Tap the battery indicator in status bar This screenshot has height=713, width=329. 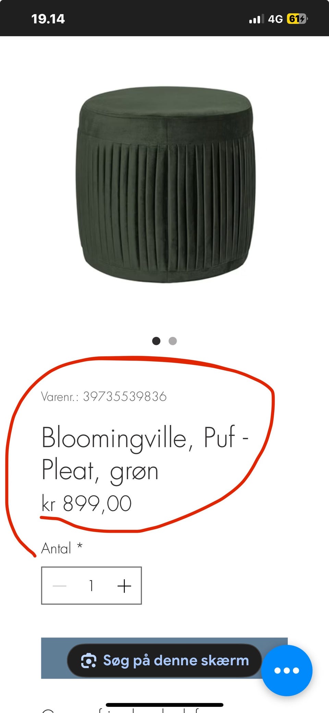297,19
